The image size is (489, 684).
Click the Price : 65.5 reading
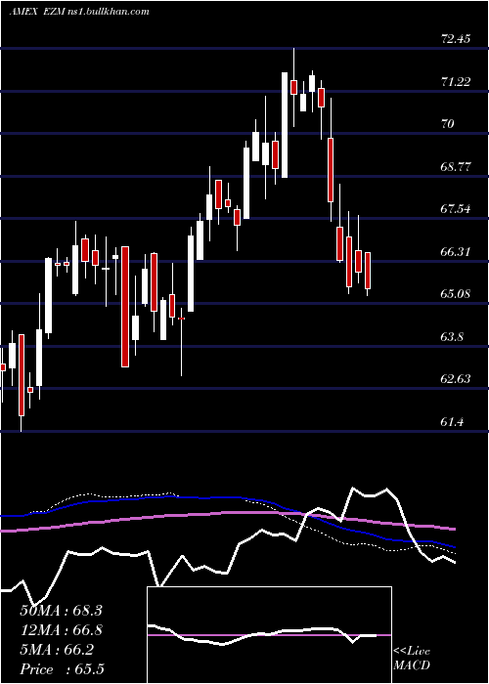62,669
